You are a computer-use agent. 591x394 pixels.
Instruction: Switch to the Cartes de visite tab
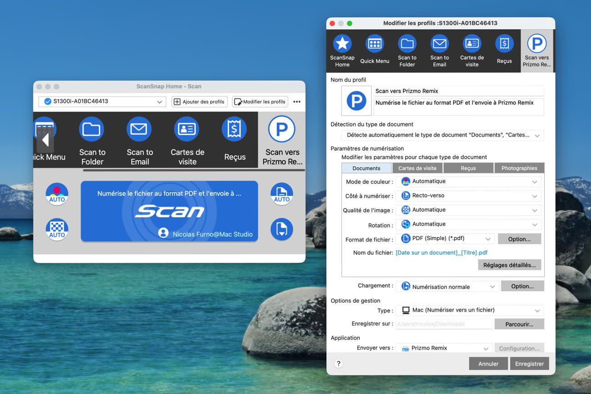point(417,168)
